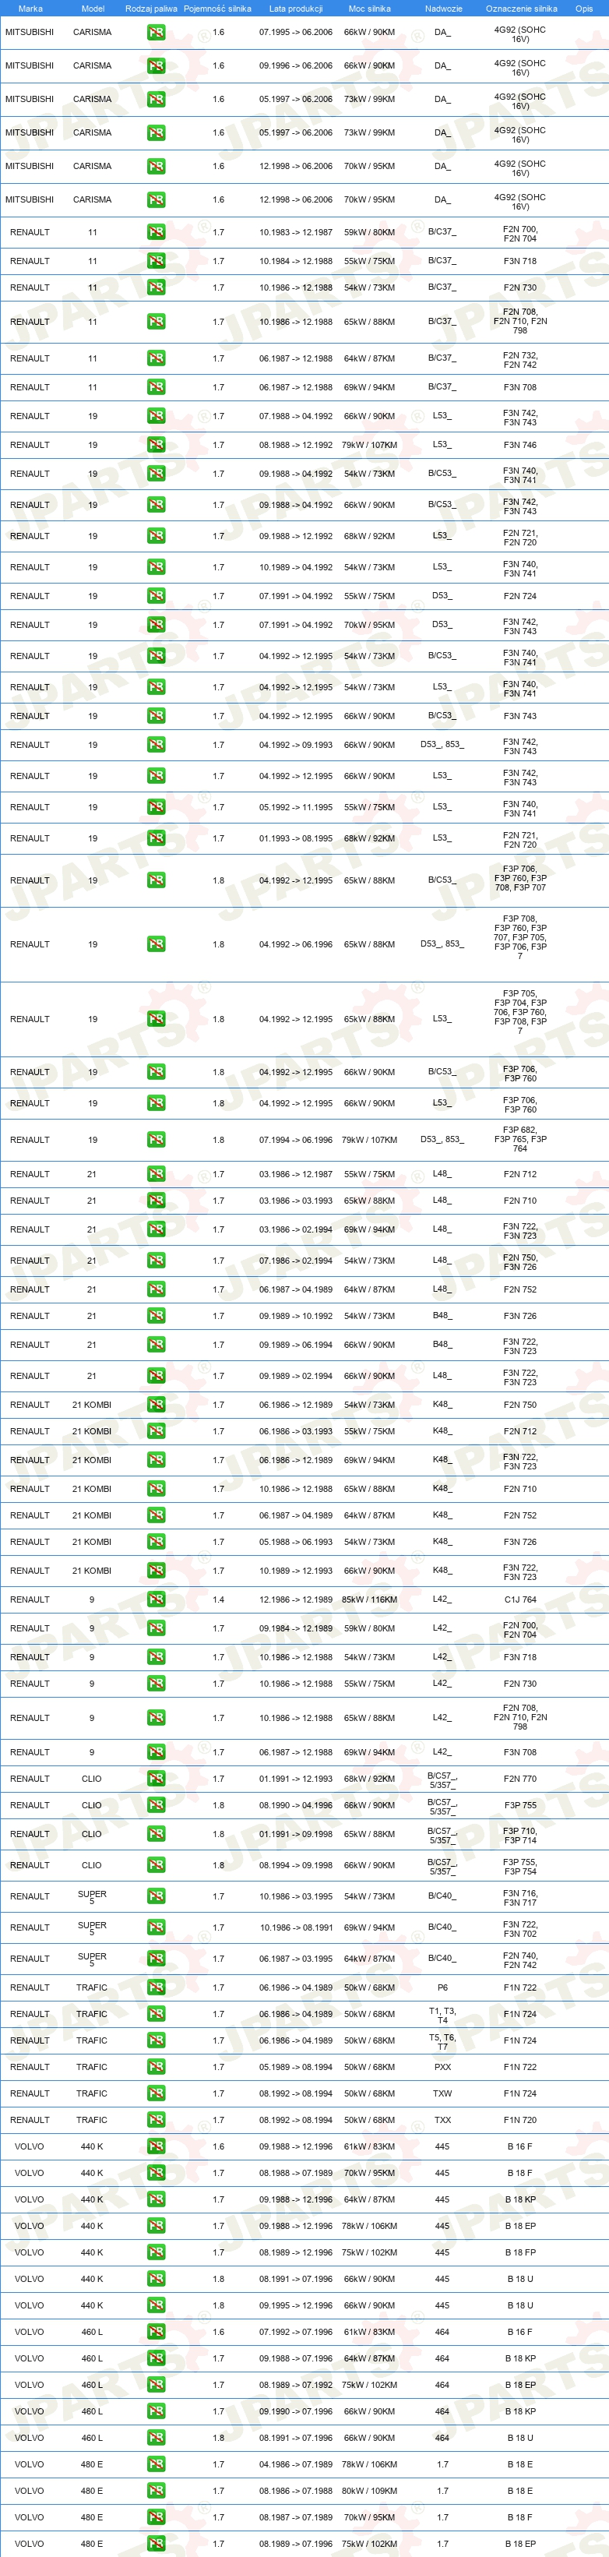Click the Oznaczenie silnika column header
Viewport: 609px width, 2557px height.
521,8
